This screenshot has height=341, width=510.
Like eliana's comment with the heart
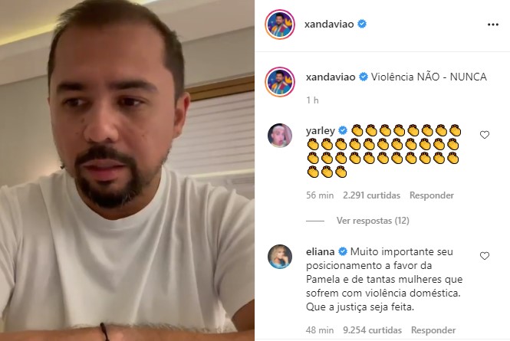click(x=485, y=256)
